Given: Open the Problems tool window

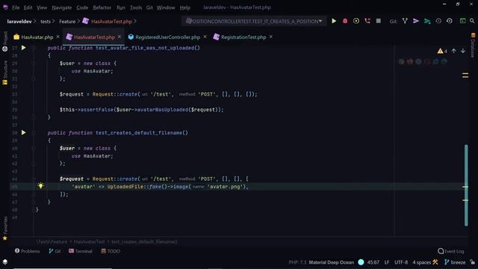Looking at the screenshot, I should coord(27,251).
